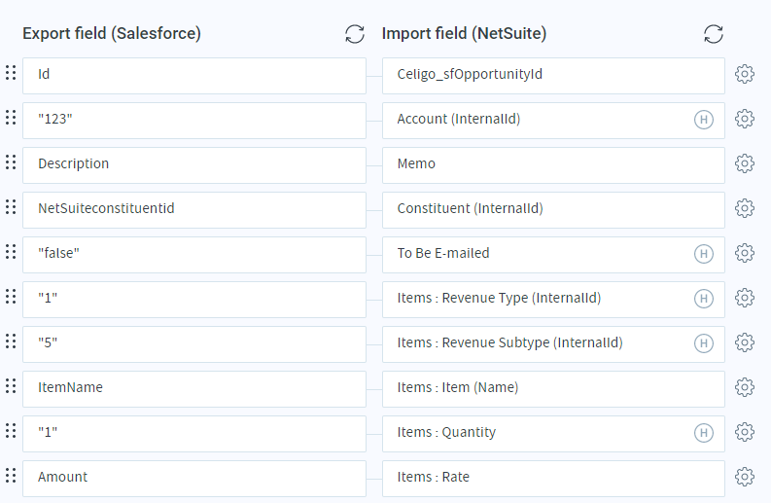Open settings for To Be E-mailed mapping
This screenshot has height=503, width=771.
pos(745,253)
